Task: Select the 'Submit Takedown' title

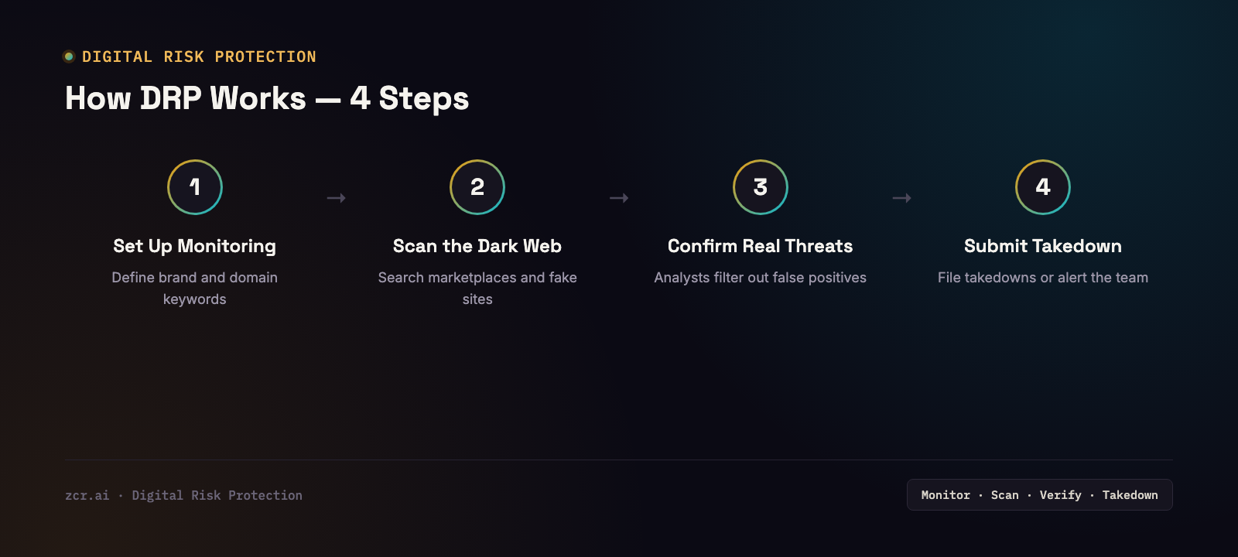Action: (x=1043, y=246)
